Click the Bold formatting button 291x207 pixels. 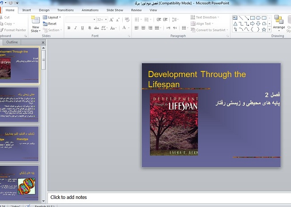[x=69, y=28]
